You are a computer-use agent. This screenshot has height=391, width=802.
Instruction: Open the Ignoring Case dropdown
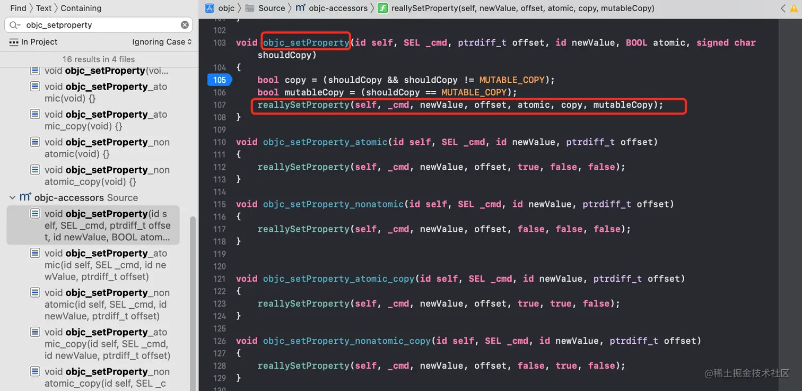[x=162, y=42]
